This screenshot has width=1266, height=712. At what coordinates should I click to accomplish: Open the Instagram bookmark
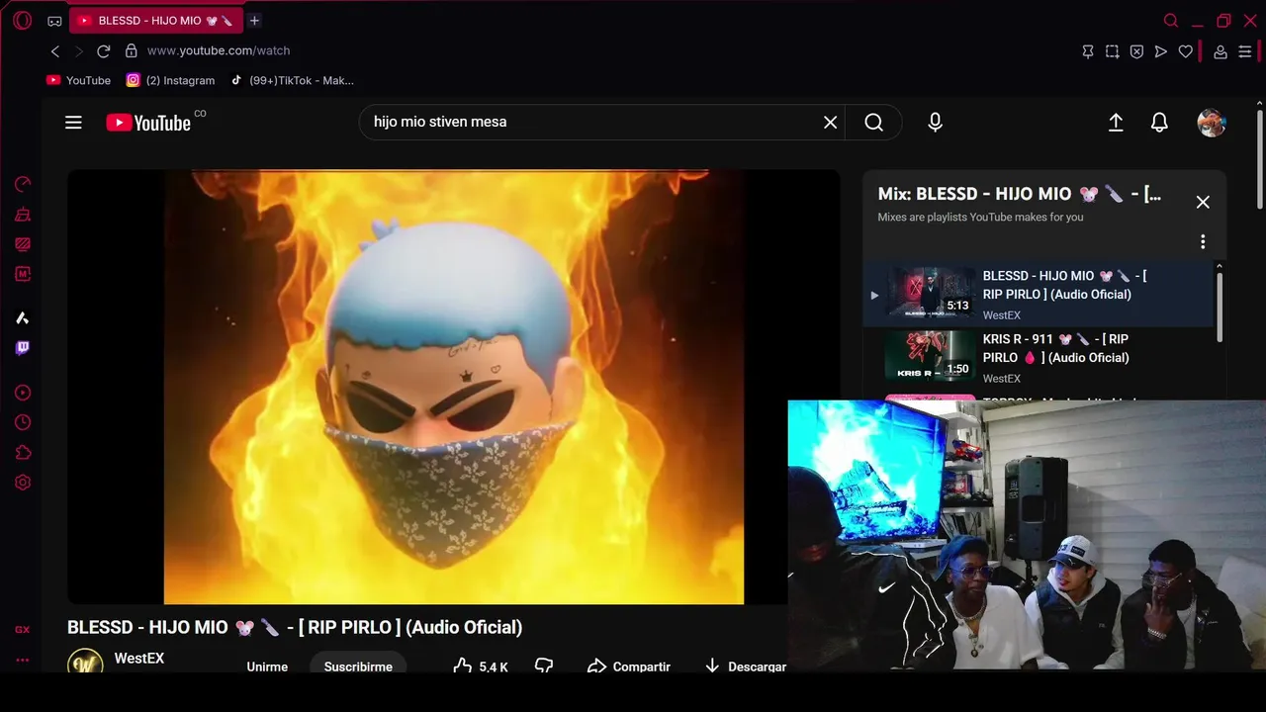tap(170, 80)
